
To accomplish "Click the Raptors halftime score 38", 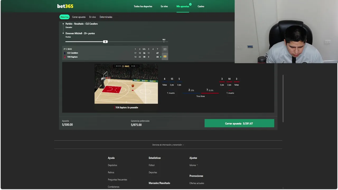I will [x=144, y=57].
